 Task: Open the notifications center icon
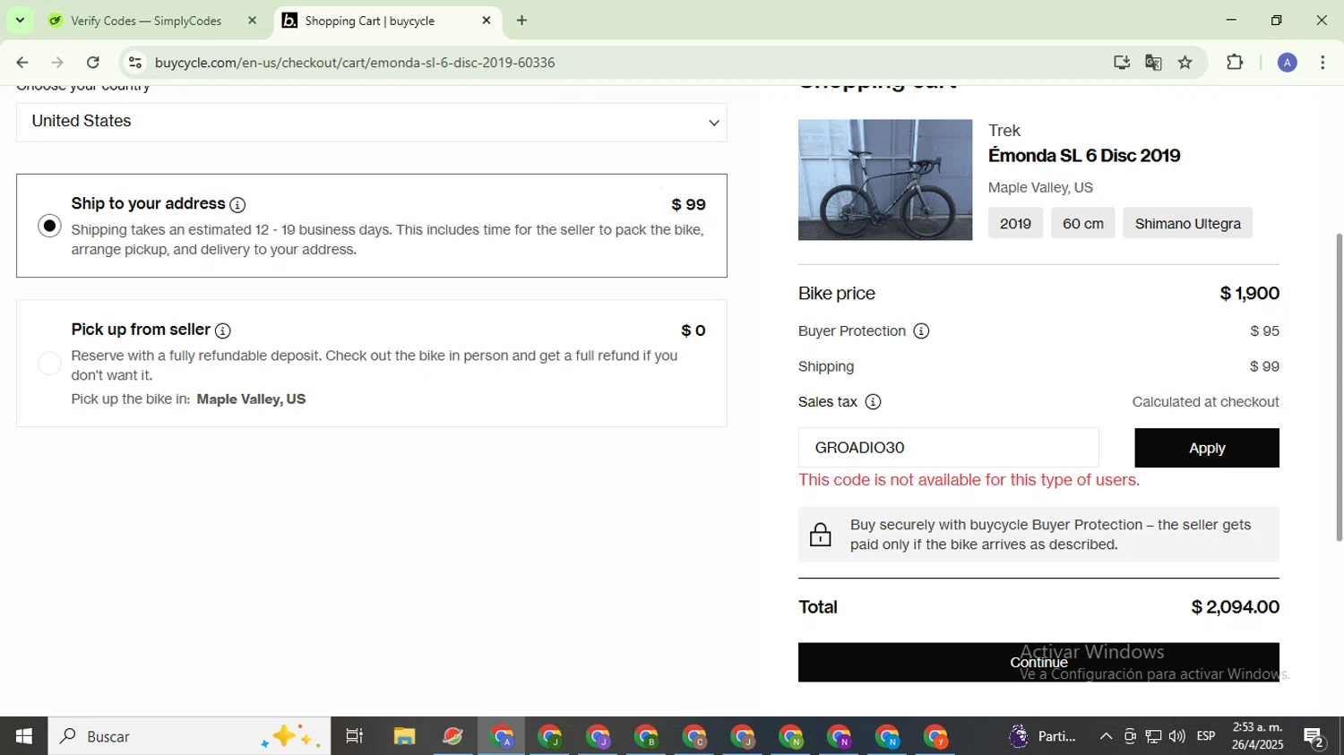click(1314, 736)
